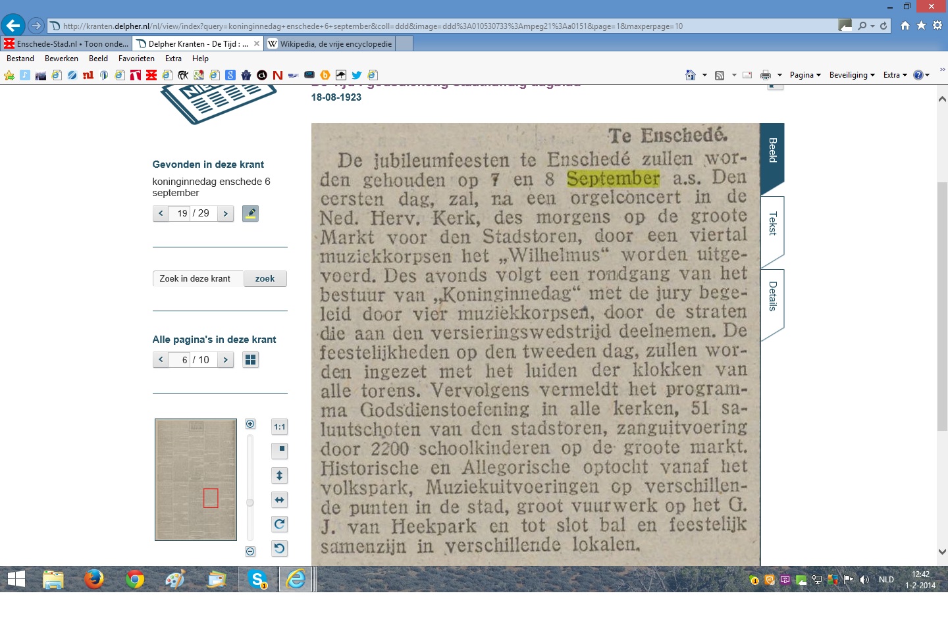Expand the Extra toolbar dropdown
The width and height of the screenshot is (948, 635).
coord(895,75)
